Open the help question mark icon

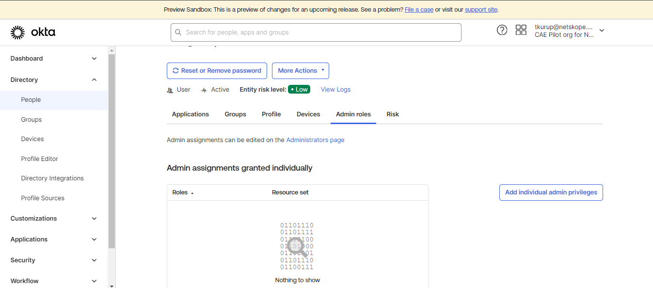tap(502, 30)
